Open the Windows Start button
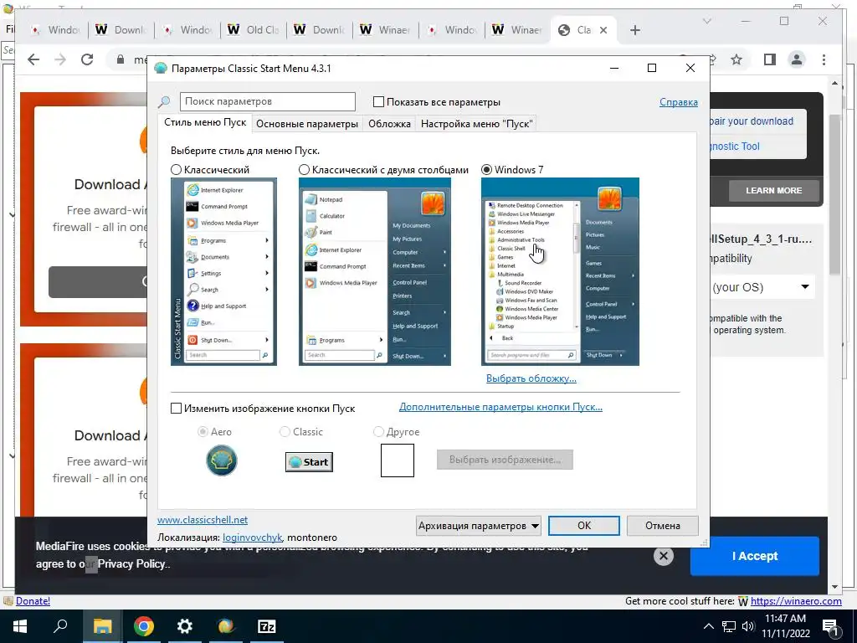This screenshot has height=643, width=857. click(20, 626)
